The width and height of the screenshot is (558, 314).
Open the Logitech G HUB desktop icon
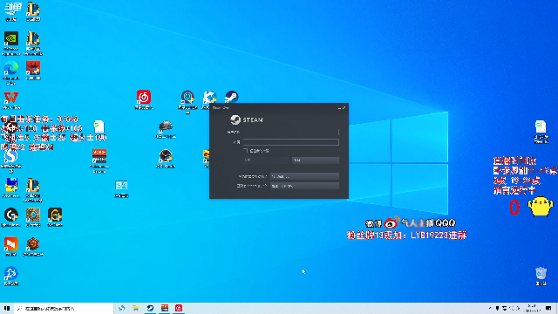coord(11,217)
